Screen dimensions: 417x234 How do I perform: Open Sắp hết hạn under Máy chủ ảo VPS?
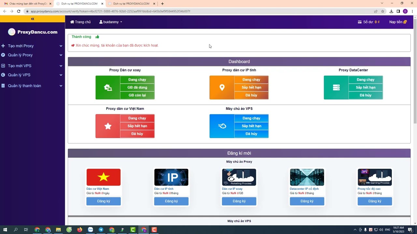point(251,126)
